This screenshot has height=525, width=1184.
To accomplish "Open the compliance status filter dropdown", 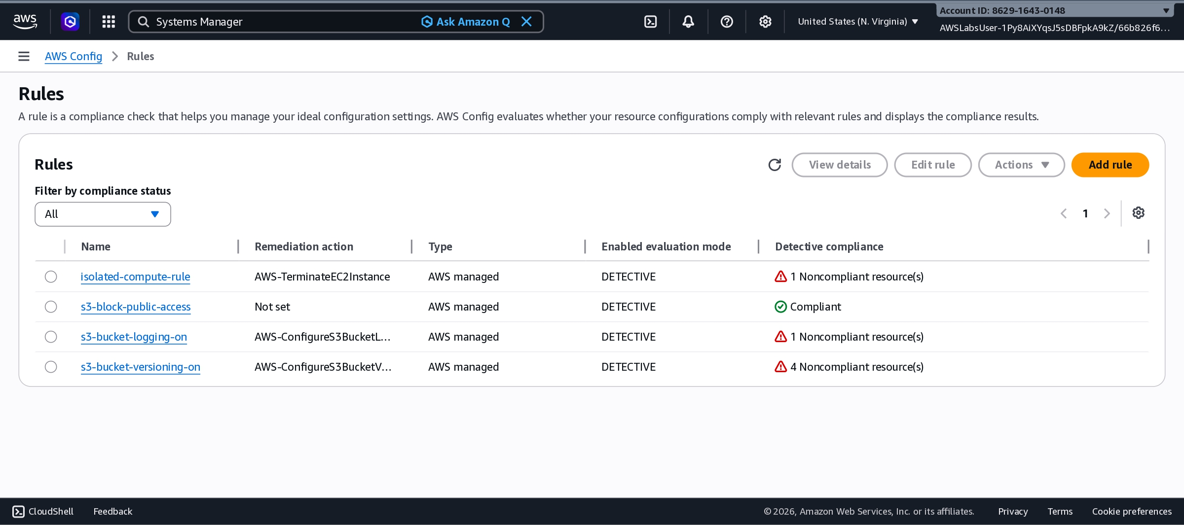I will [x=103, y=214].
